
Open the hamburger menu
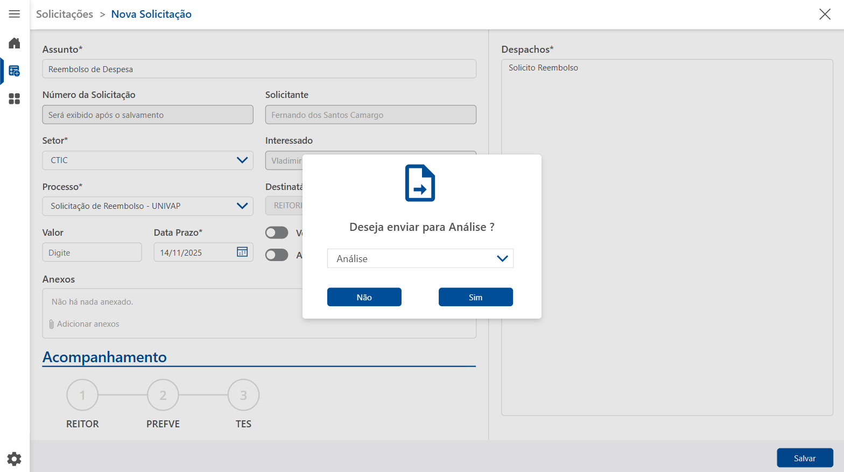(x=15, y=14)
